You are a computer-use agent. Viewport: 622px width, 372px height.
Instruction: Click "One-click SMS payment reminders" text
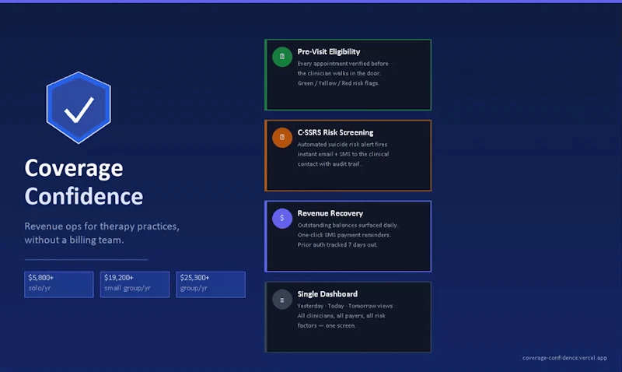tap(344, 234)
